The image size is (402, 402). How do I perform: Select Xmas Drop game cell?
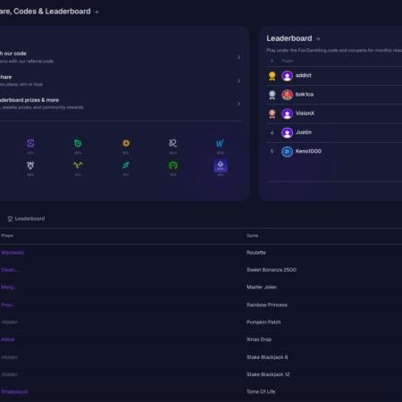click(x=259, y=339)
